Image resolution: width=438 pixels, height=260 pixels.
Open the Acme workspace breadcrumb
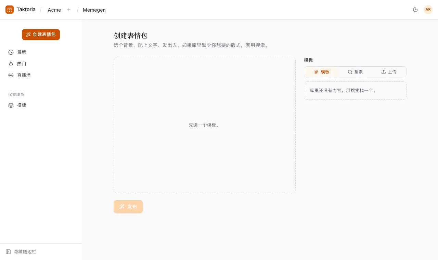[x=54, y=10]
